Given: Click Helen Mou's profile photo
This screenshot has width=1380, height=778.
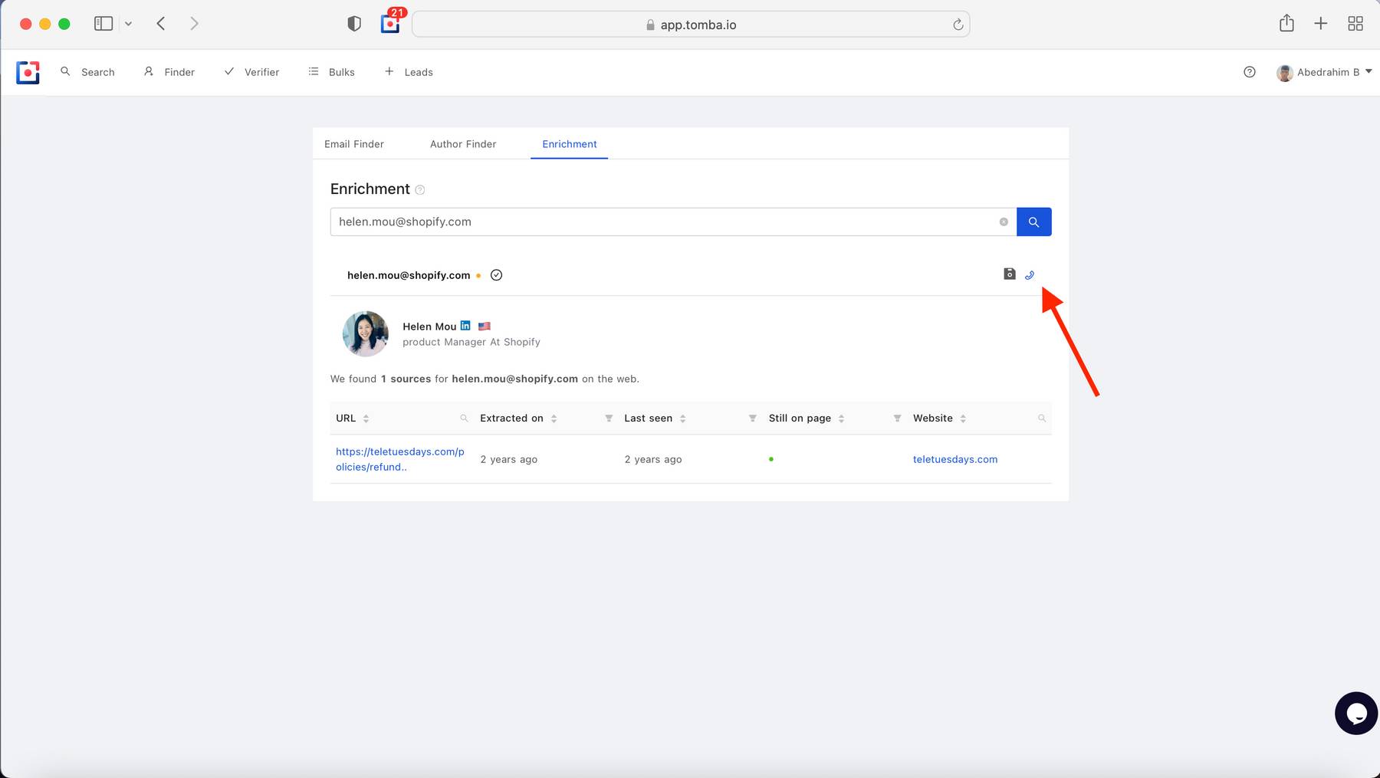Looking at the screenshot, I should coord(365,333).
